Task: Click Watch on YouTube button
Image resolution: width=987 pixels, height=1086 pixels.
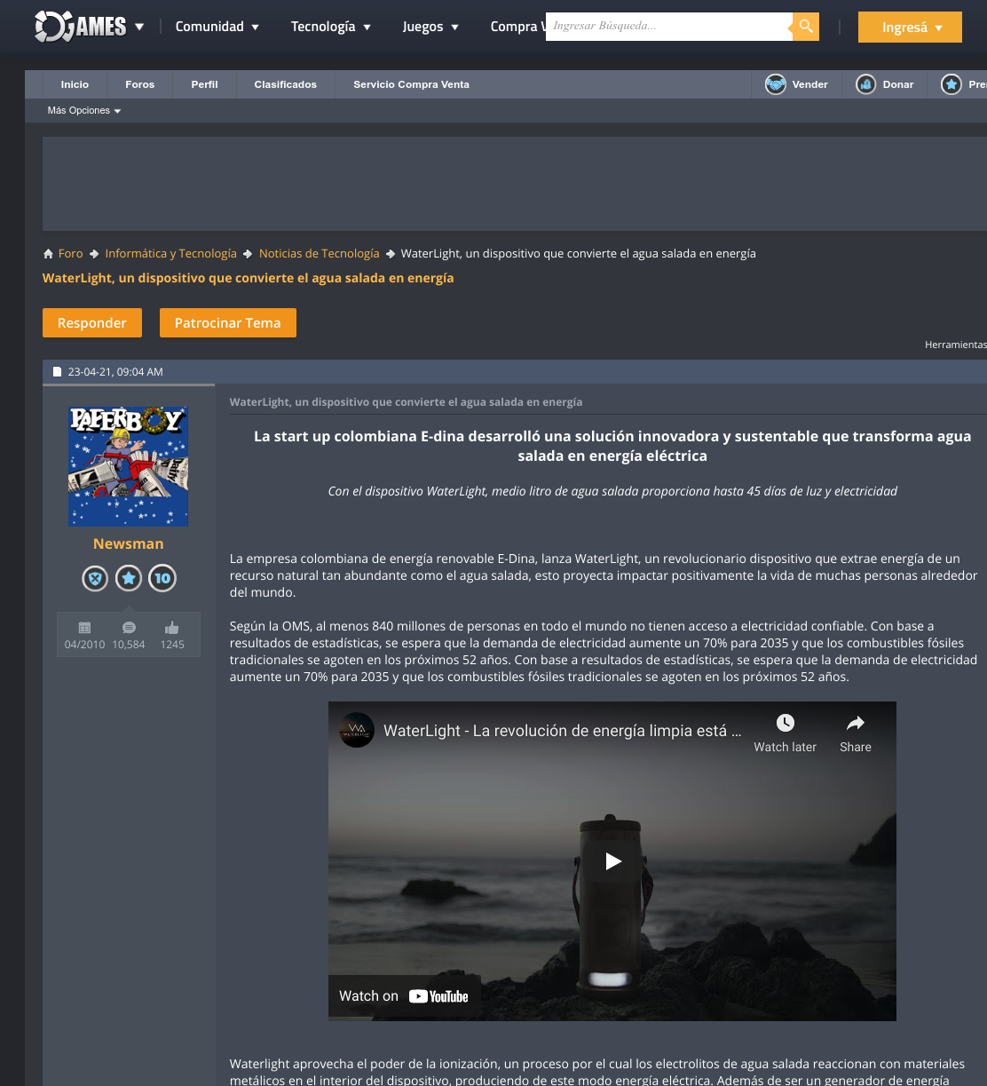Action: [x=405, y=996]
